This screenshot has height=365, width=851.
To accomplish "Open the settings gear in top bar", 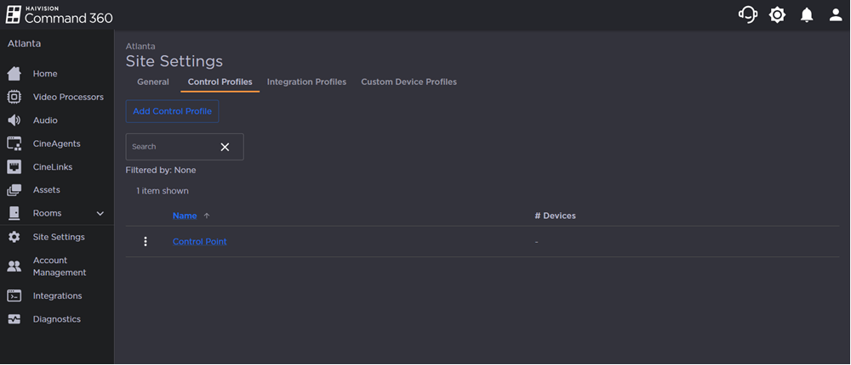I will click(x=777, y=15).
